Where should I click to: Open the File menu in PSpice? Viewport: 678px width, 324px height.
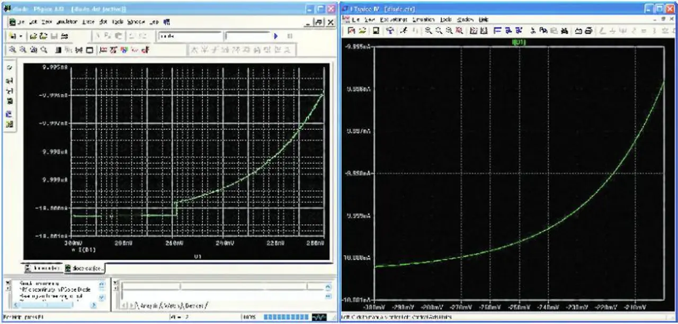tap(21, 22)
